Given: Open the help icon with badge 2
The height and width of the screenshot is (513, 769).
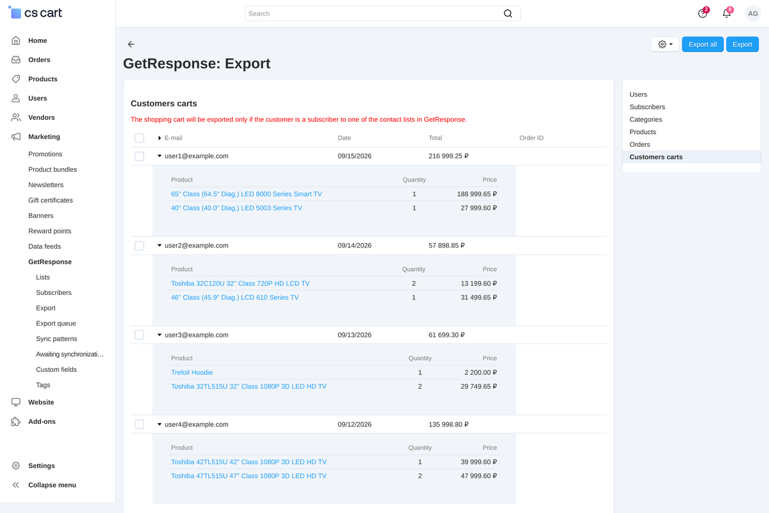Looking at the screenshot, I should [703, 13].
